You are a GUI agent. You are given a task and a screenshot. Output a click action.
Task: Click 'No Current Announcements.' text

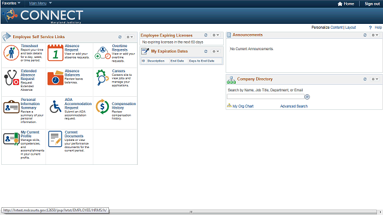pyautogui.click(x=251, y=49)
